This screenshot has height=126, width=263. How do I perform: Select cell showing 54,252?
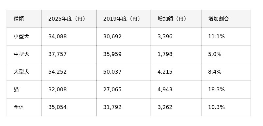pos(69,72)
